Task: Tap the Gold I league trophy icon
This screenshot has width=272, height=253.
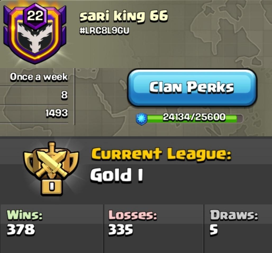Action: [51, 168]
